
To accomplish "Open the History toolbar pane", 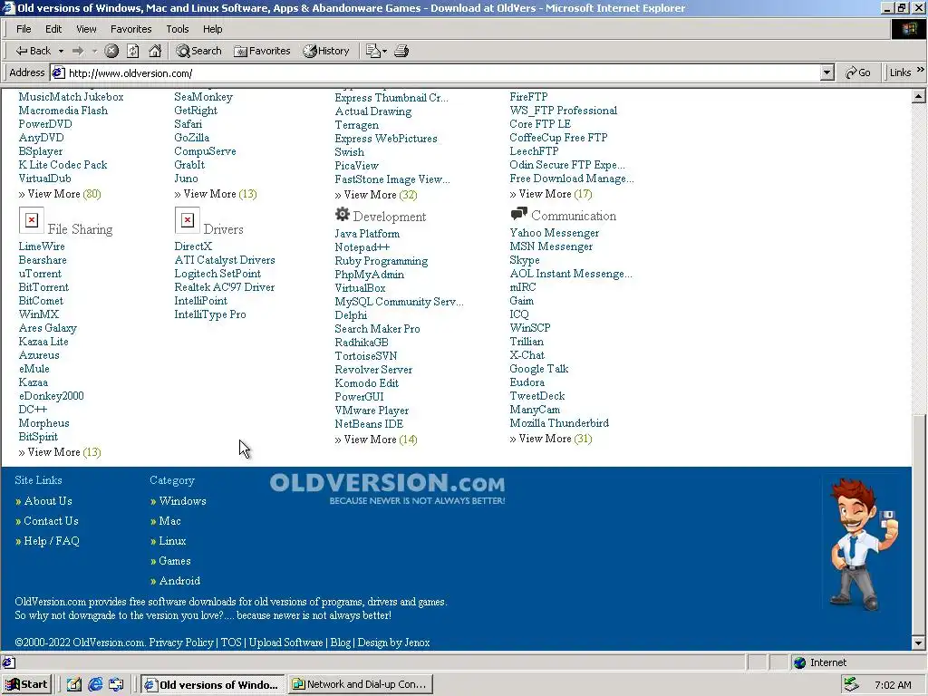I will coord(326,51).
